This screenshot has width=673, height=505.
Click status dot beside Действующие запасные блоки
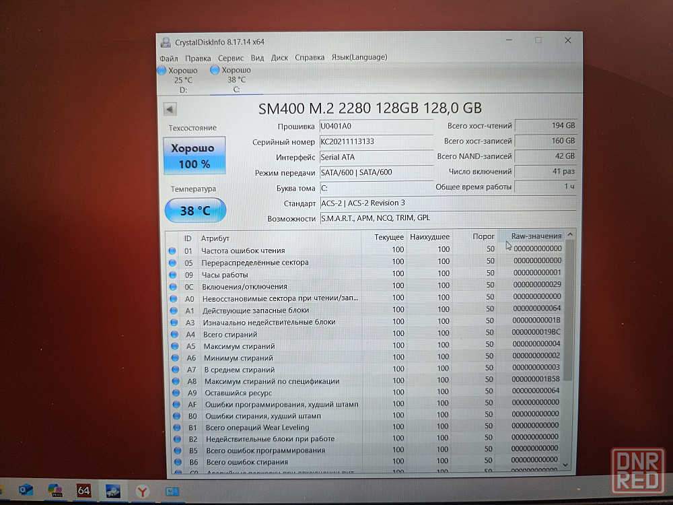tap(174, 310)
